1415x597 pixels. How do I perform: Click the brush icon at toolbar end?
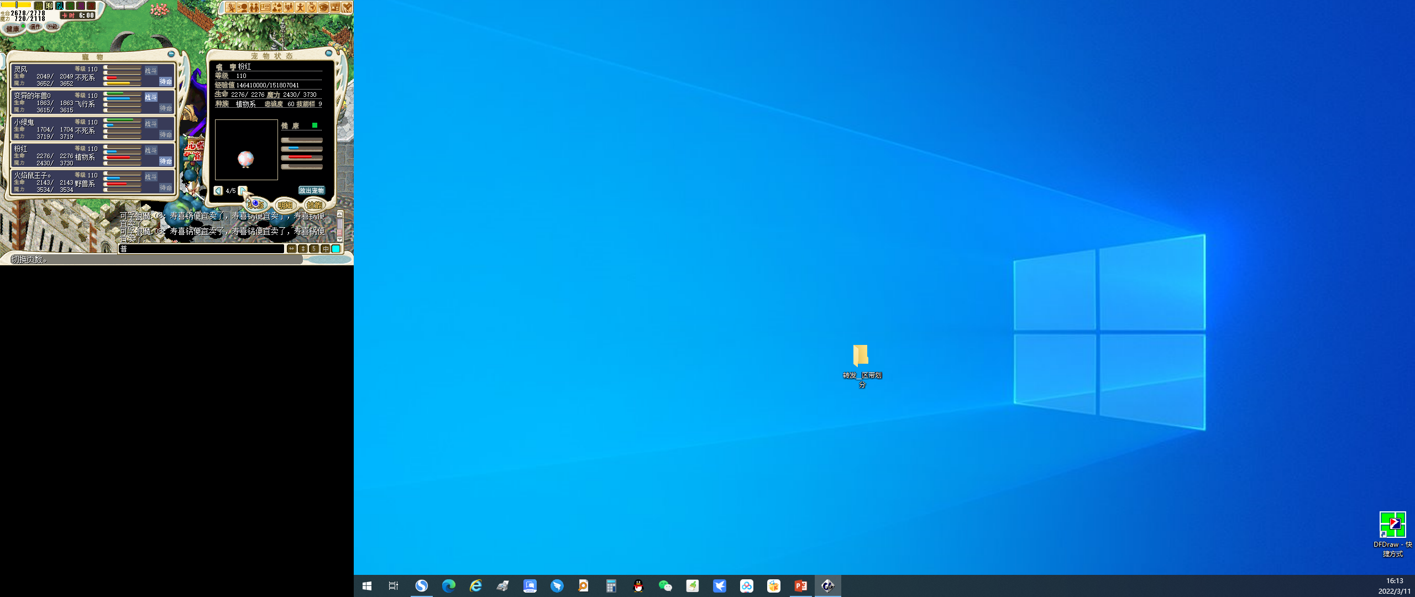[x=347, y=7]
